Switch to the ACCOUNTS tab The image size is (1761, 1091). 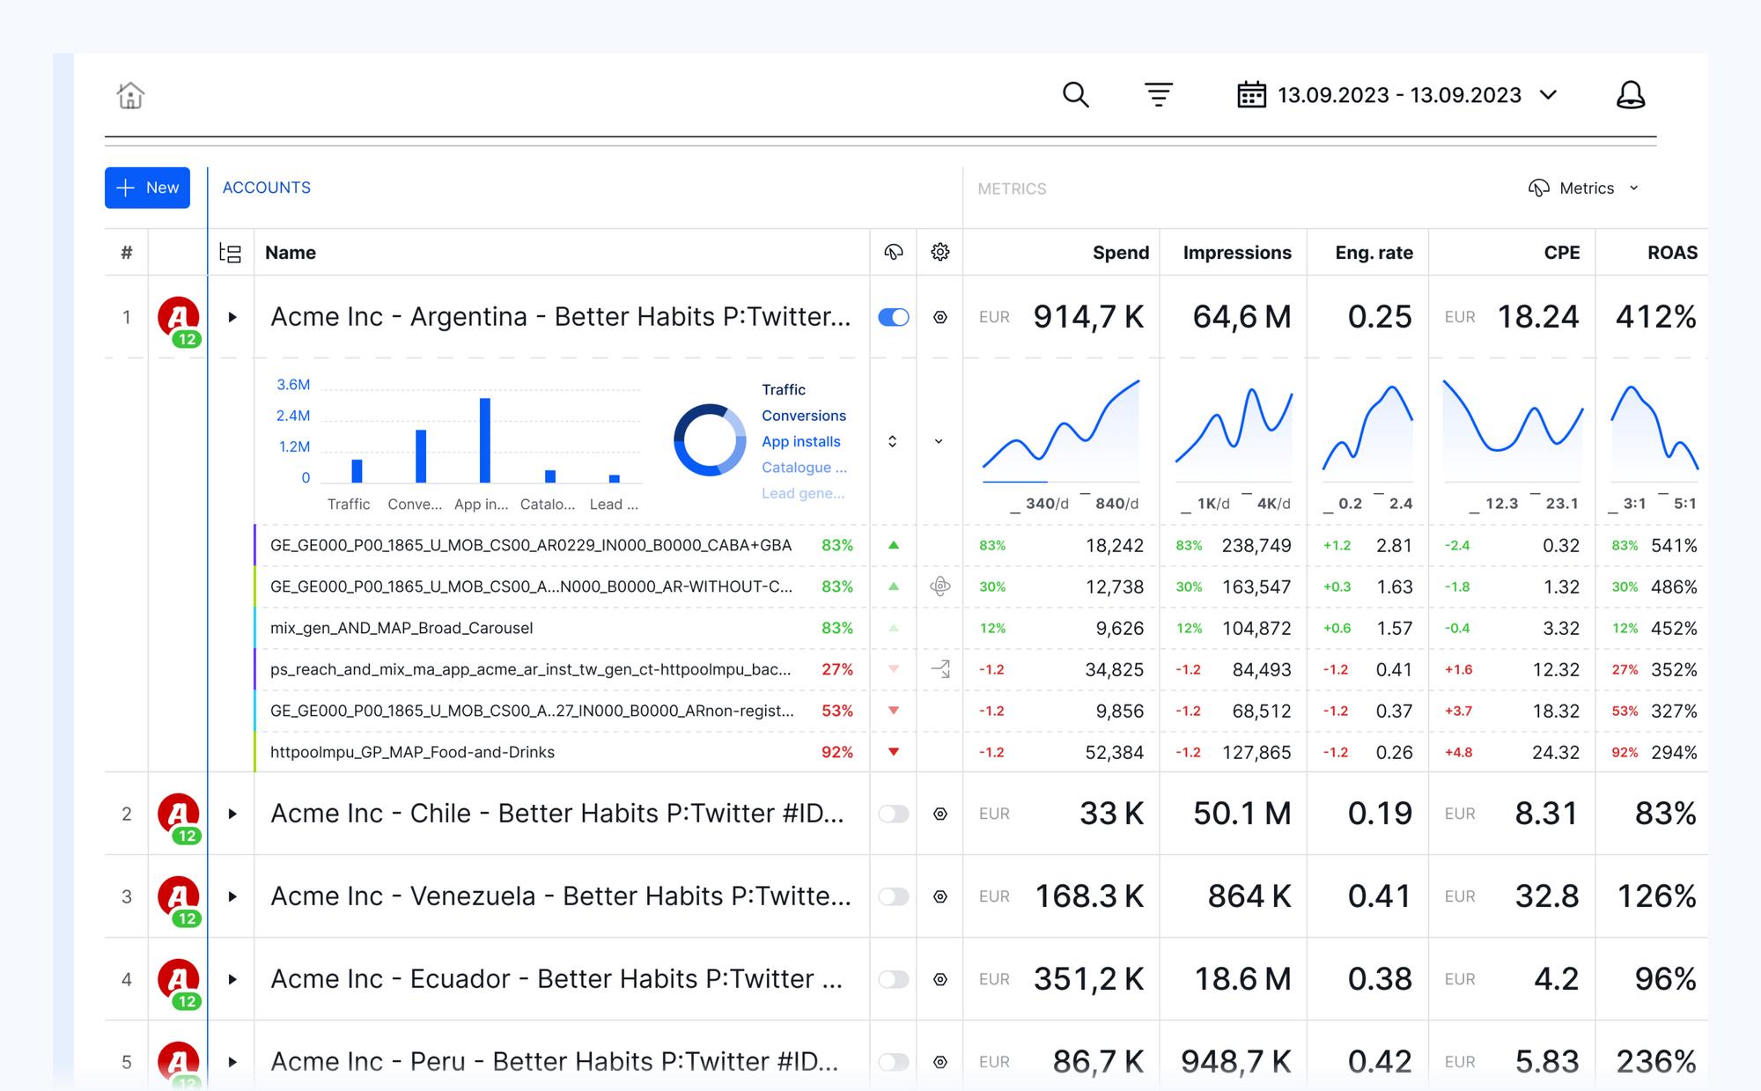tap(266, 188)
